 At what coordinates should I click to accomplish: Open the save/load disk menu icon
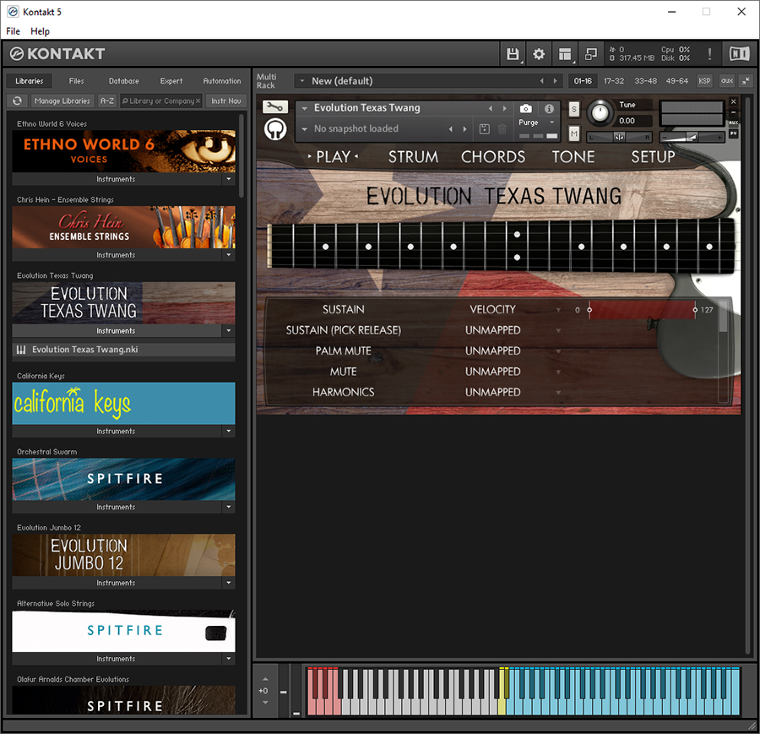coord(513,54)
